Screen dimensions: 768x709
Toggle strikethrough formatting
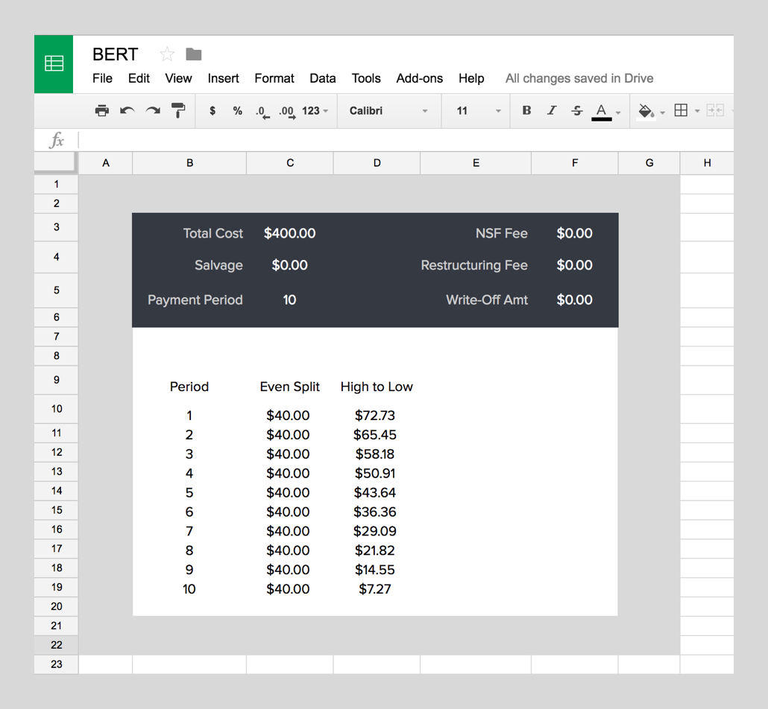click(576, 111)
